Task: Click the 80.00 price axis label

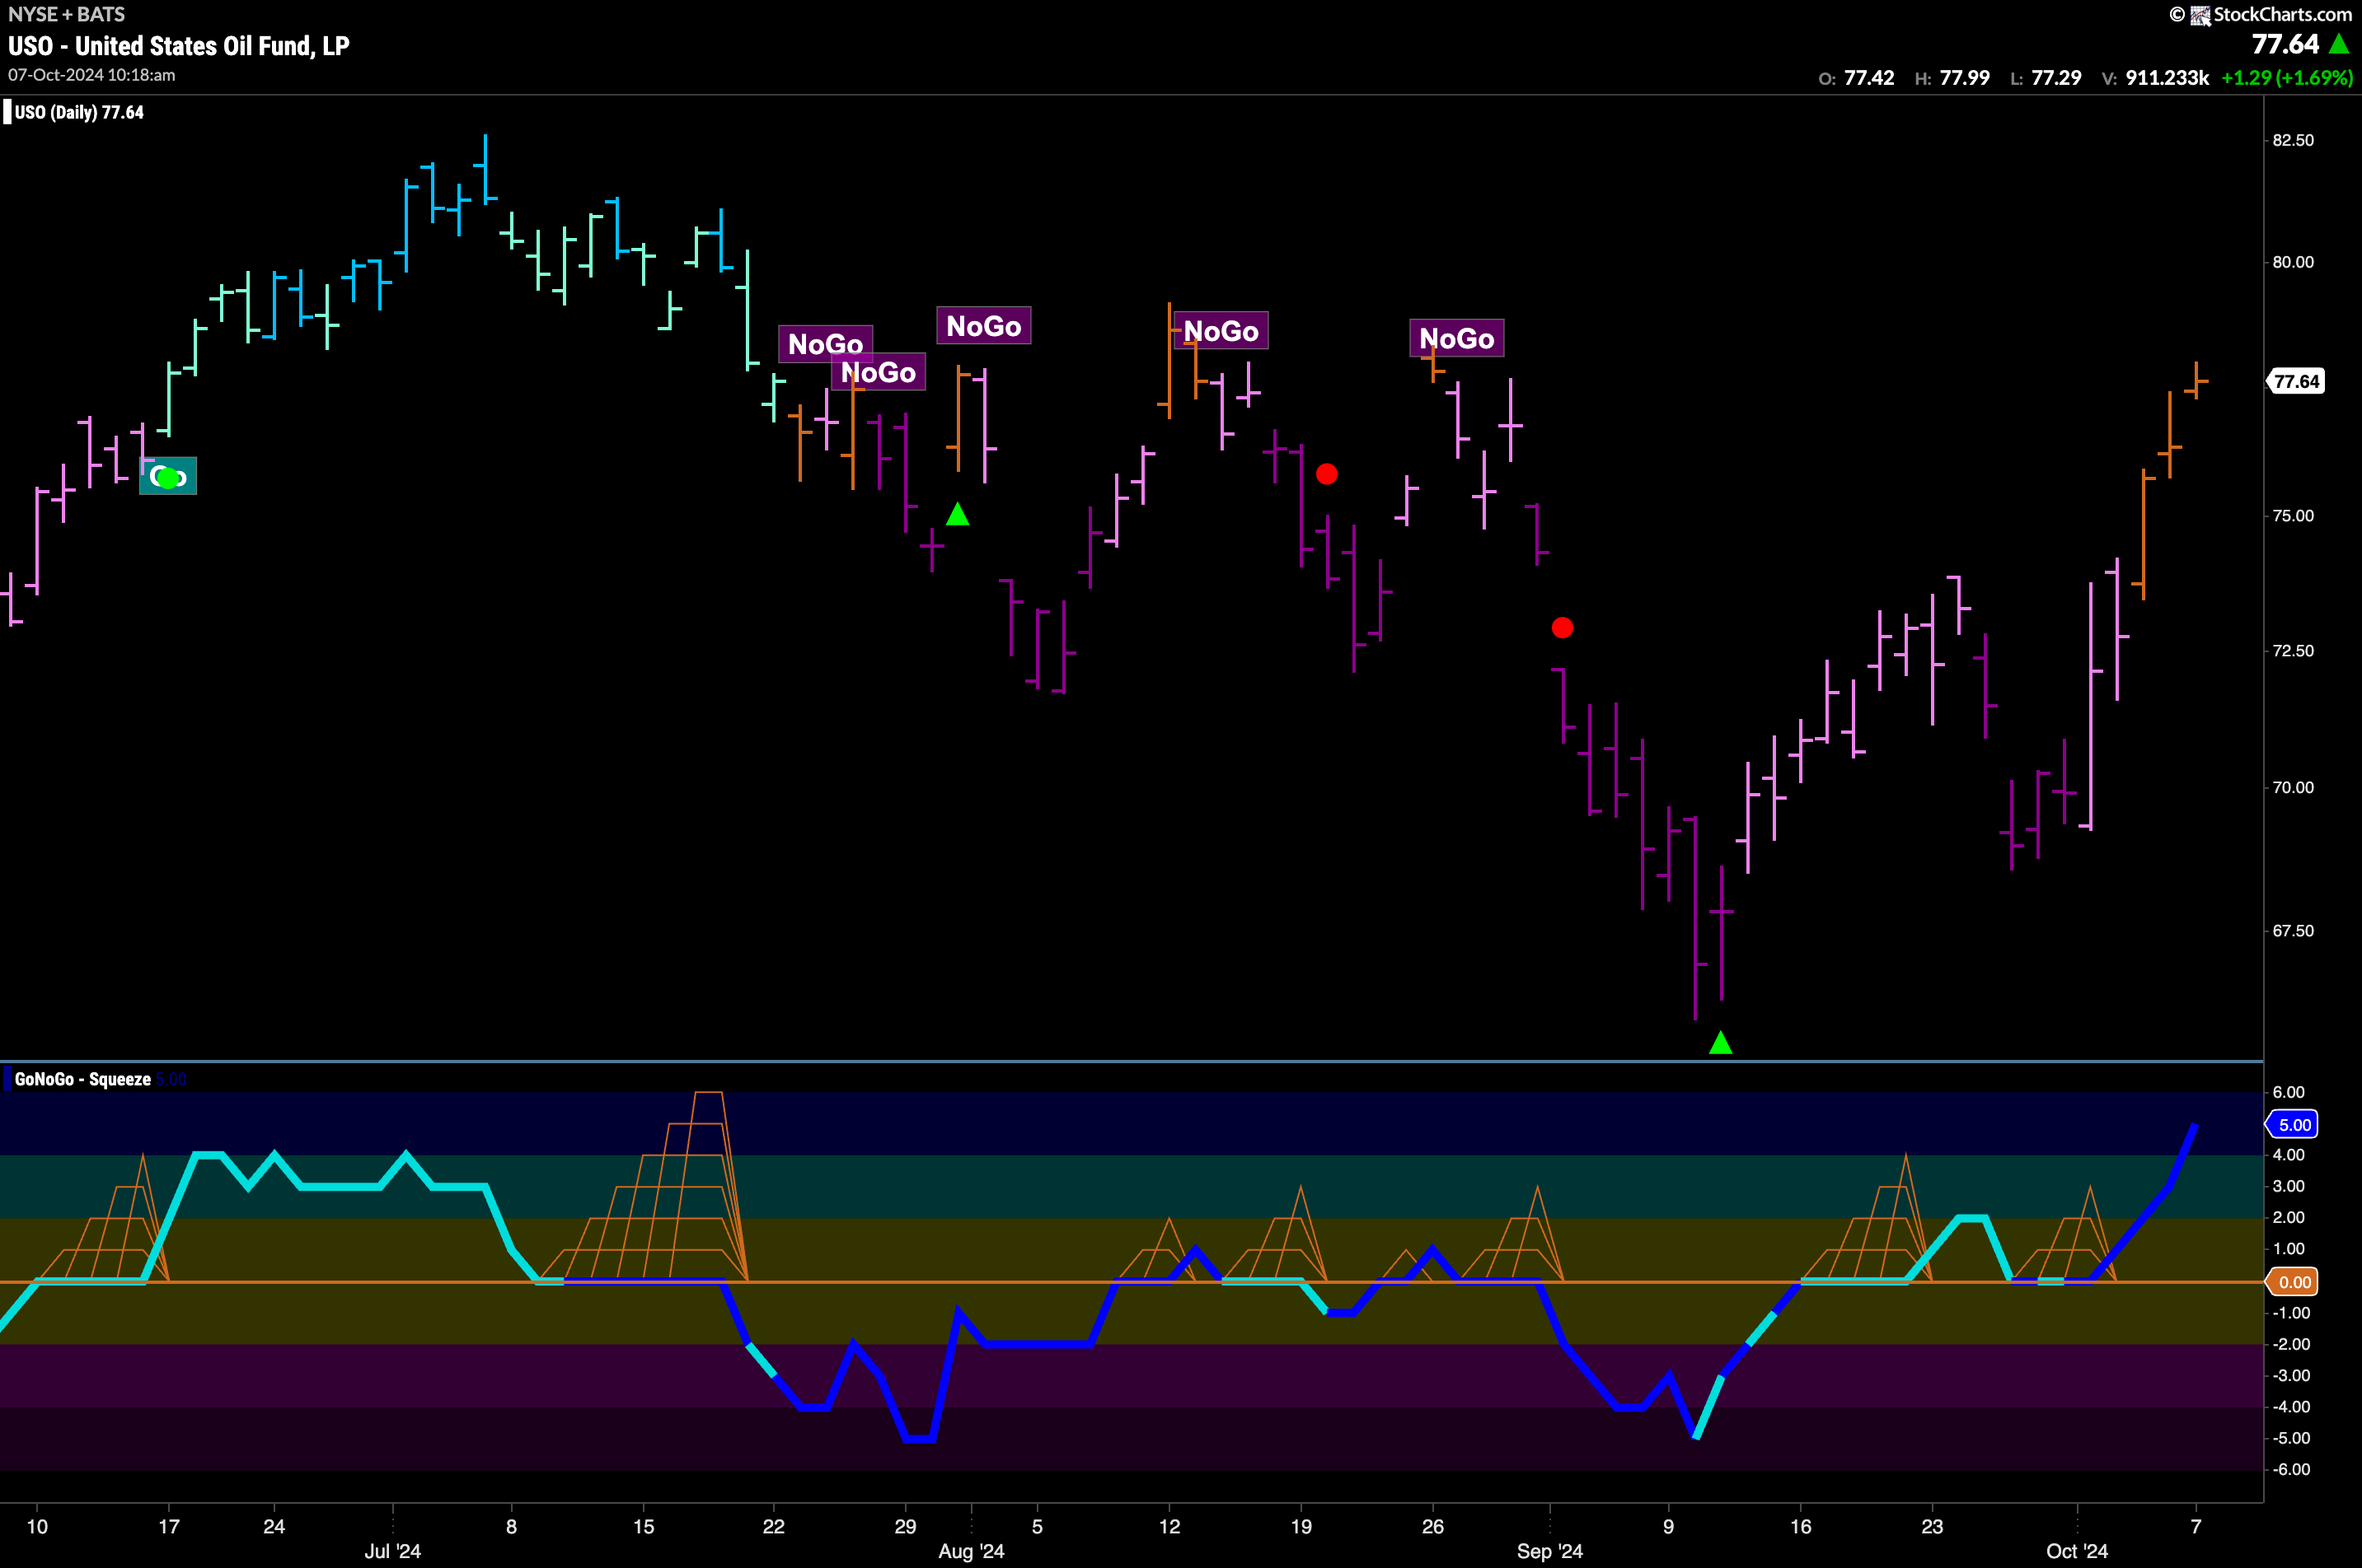Action: pos(2293,262)
